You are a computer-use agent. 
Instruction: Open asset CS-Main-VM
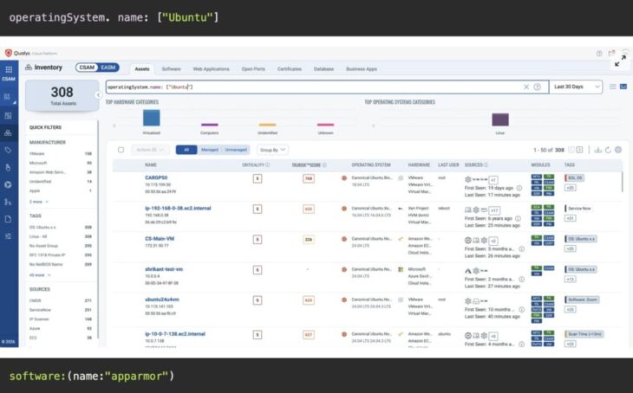(x=160, y=239)
